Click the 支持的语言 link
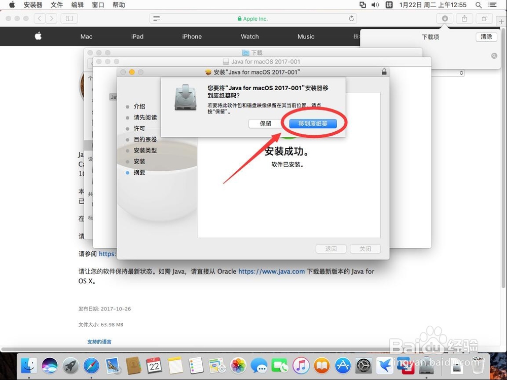The height and width of the screenshot is (380, 507). [99, 341]
